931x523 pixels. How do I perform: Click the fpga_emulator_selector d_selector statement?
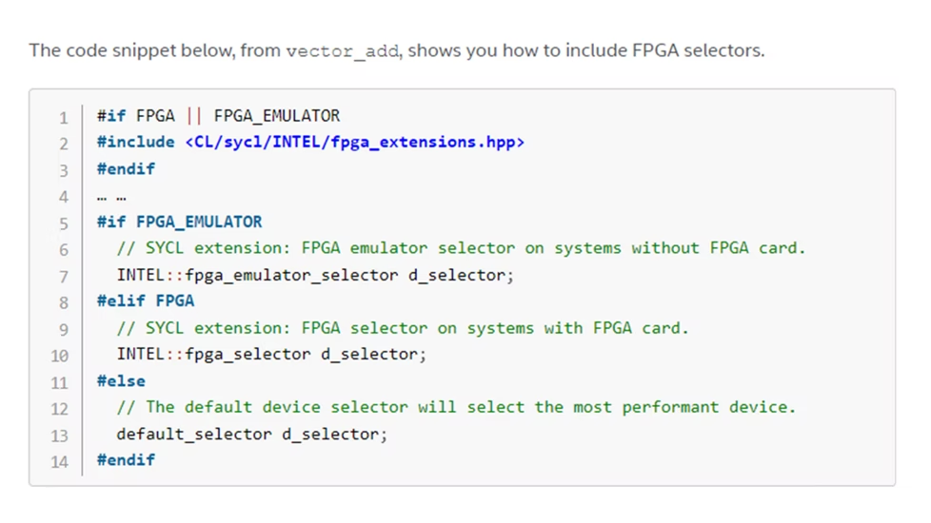[x=315, y=275]
